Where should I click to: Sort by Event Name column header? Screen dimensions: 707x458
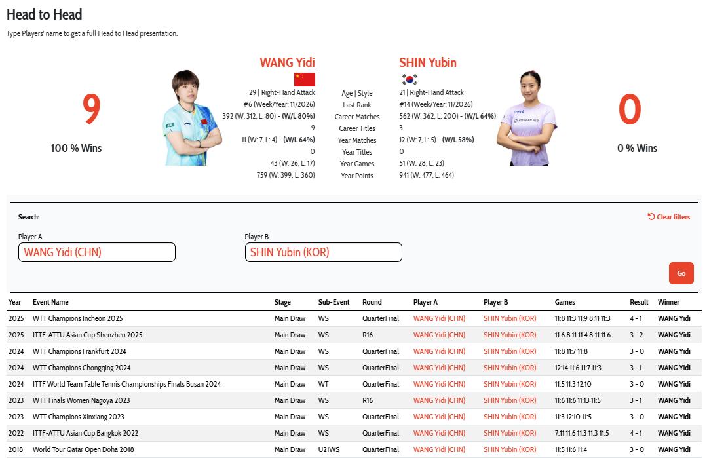[50, 302]
